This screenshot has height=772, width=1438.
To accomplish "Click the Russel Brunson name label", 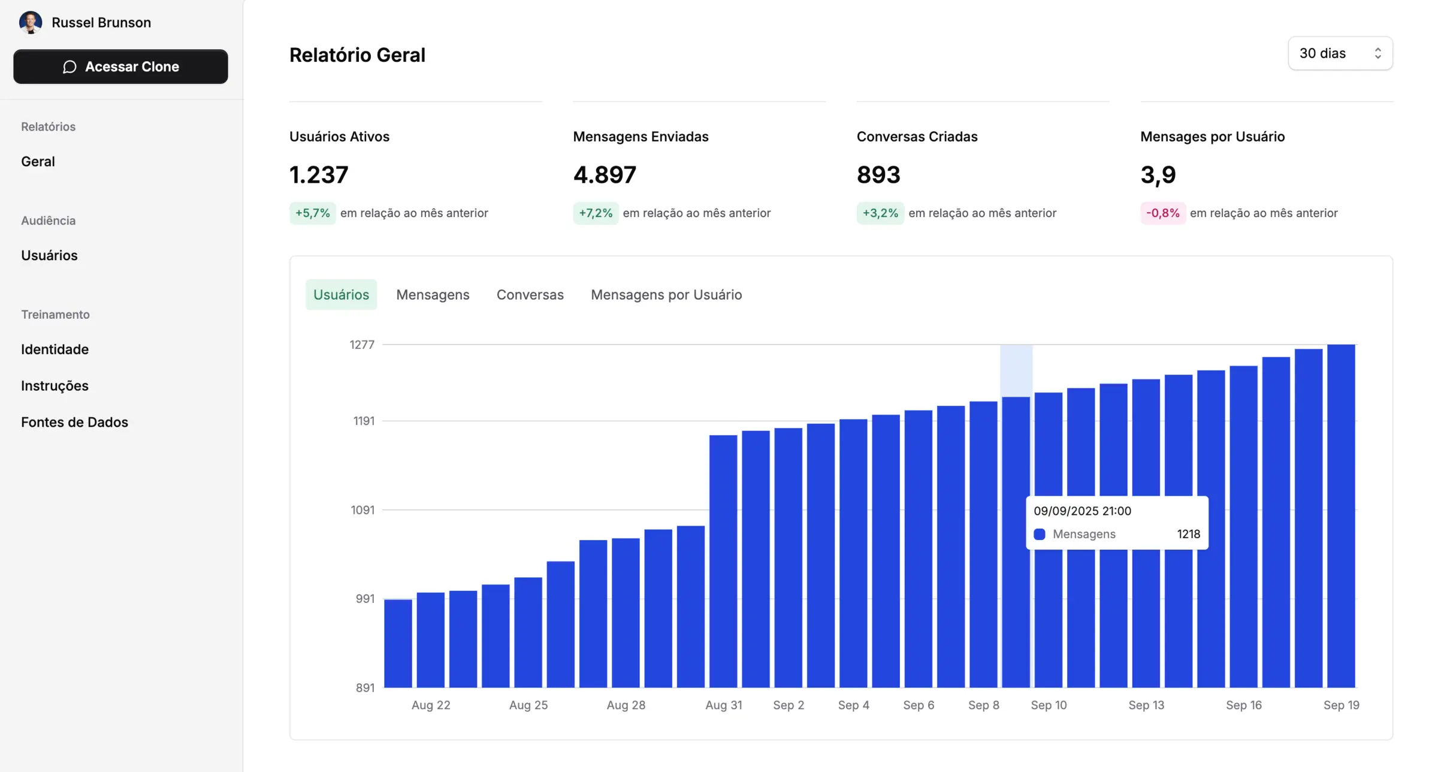I will [101, 22].
